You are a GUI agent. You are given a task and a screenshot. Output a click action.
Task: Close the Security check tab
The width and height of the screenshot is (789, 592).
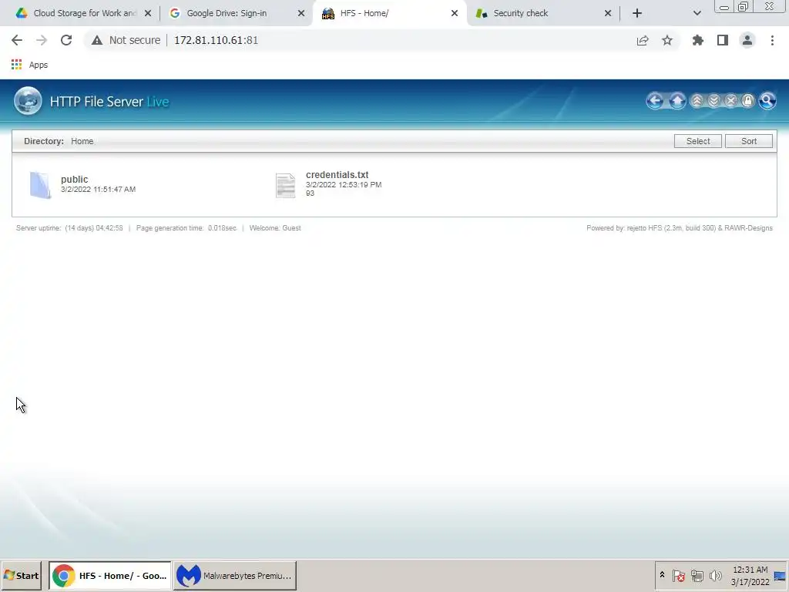(608, 13)
